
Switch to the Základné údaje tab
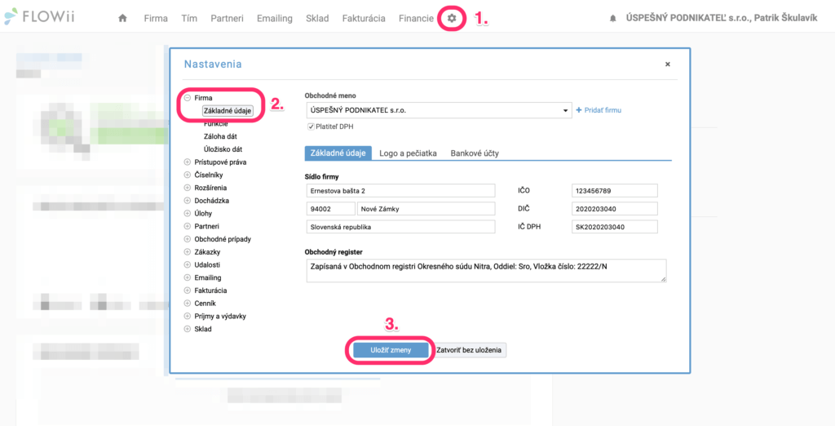pyautogui.click(x=338, y=153)
